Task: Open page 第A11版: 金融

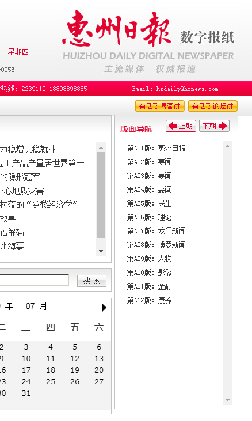Action: coord(150,286)
